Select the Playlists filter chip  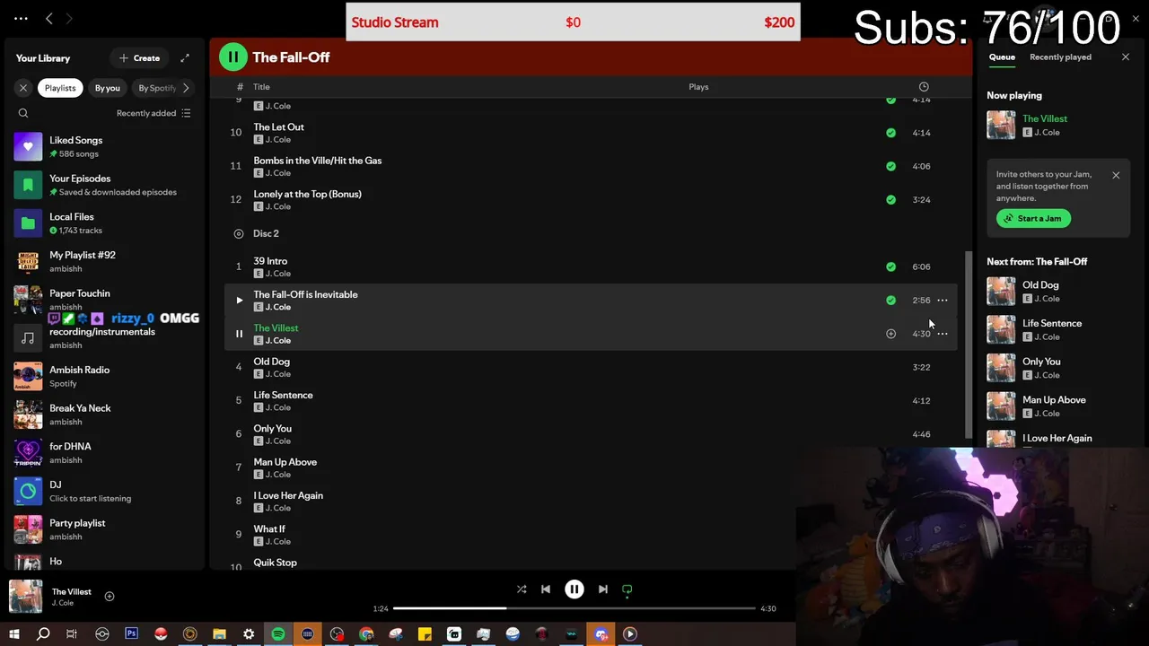click(x=60, y=88)
